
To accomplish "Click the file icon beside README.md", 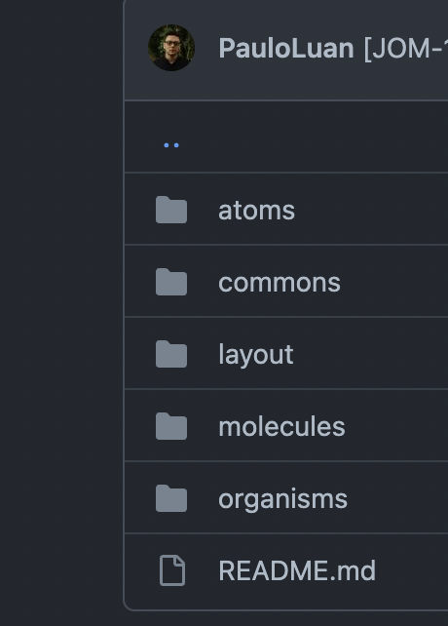I will 172,570.
